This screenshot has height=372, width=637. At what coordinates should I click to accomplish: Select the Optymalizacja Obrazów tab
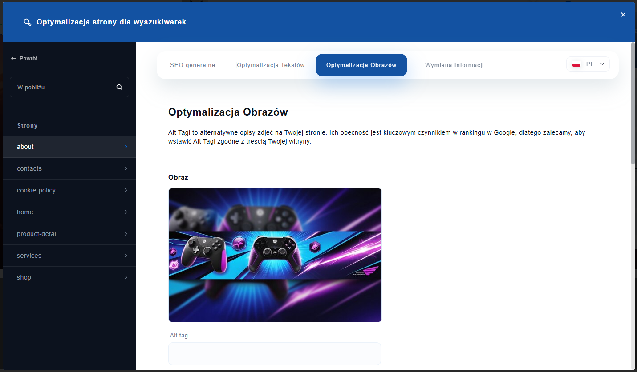(x=361, y=65)
